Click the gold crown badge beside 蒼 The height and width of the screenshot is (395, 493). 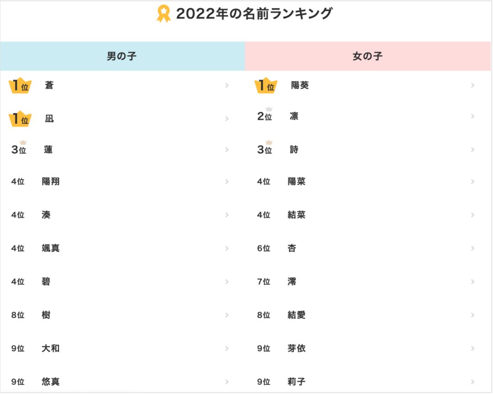[x=20, y=86]
